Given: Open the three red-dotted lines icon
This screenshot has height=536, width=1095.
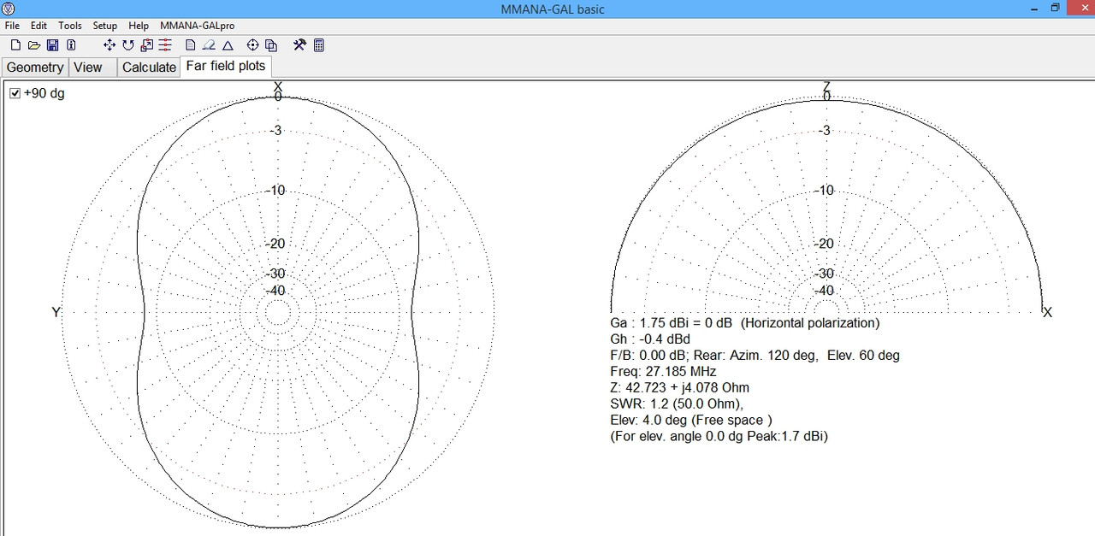Looking at the screenshot, I should pos(165,45).
